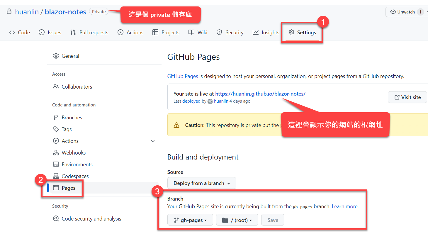The image size is (428, 234).
Task: Click the private repository lock icon
Action: [x=9, y=12]
